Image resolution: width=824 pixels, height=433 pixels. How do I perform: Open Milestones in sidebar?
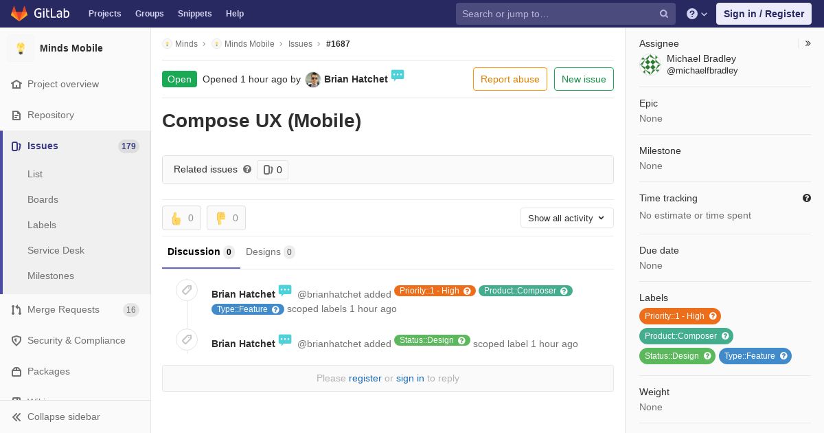point(51,276)
